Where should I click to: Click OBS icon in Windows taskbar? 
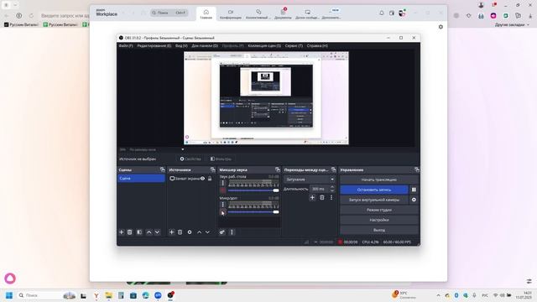click(x=170, y=295)
